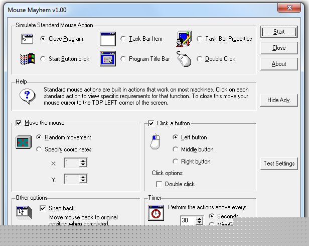Click the Double Click mouse icon
309x246 pixels.
click(x=184, y=59)
